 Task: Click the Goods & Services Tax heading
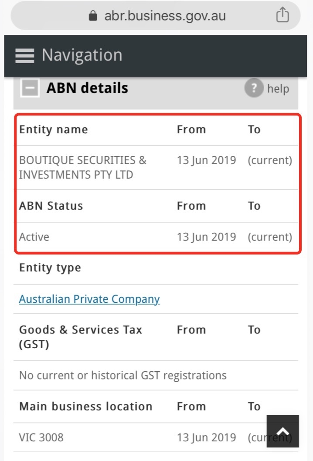(81, 337)
